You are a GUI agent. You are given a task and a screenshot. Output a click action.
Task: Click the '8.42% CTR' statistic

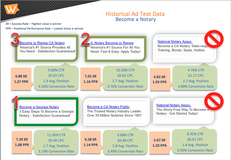click(x=195, y=134)
